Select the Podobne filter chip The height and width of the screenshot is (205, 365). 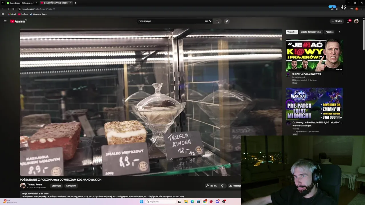click(x=330, y=32)
